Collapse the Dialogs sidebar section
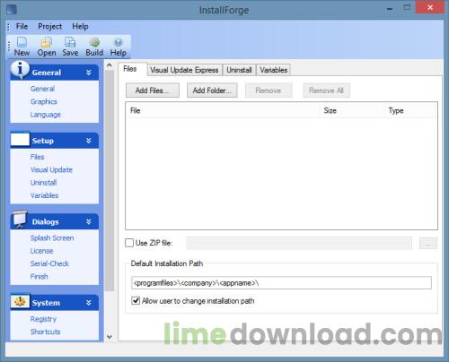 coord(89,221)
